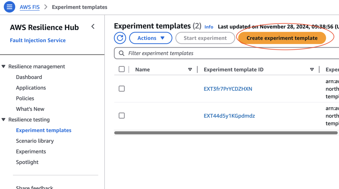The width and height of the screenshot is (339, 189).
Task: Sort by Experiment template ID arrow
Action: [x=312, y=70]
